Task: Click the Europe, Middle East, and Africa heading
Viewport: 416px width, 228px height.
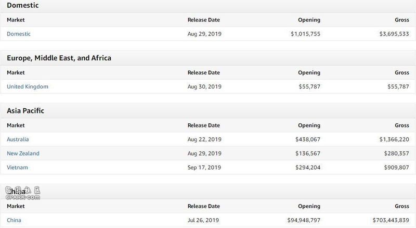Action: (59, 58)
